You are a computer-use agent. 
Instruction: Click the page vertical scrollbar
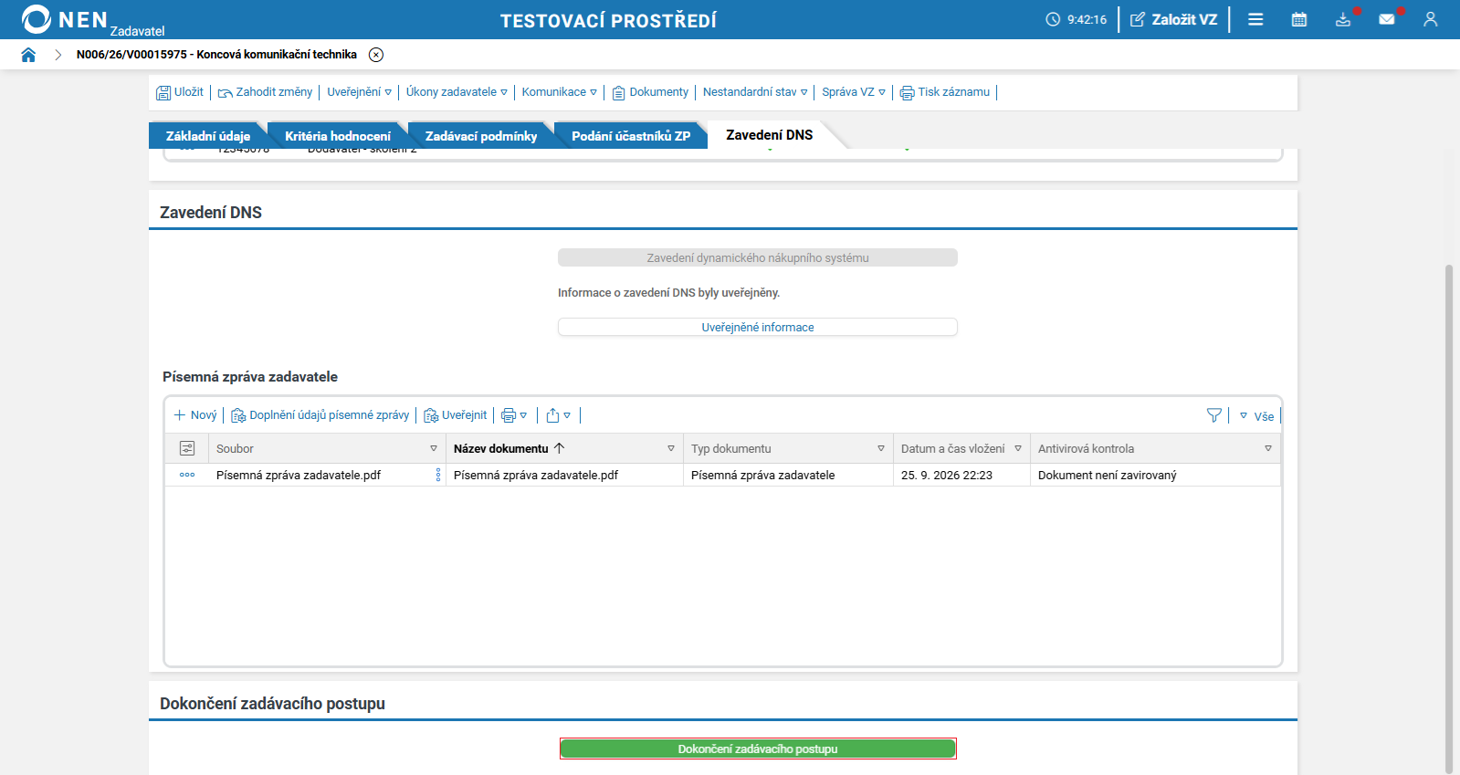(x=1449, y=519)
